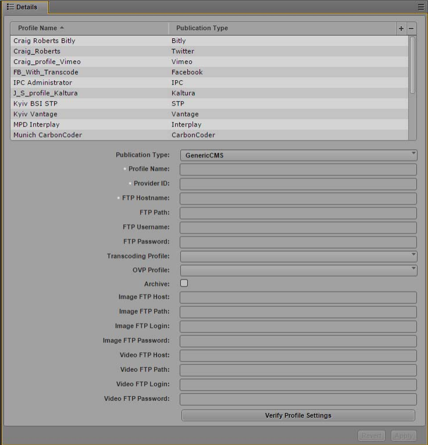Focus the FTP Password field
428x445 pixels.
(298, 242)
